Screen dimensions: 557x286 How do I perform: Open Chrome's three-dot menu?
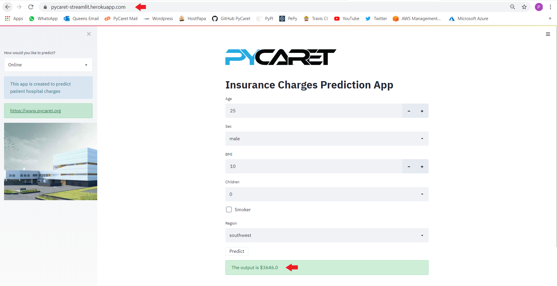click(x=550, y=7)
